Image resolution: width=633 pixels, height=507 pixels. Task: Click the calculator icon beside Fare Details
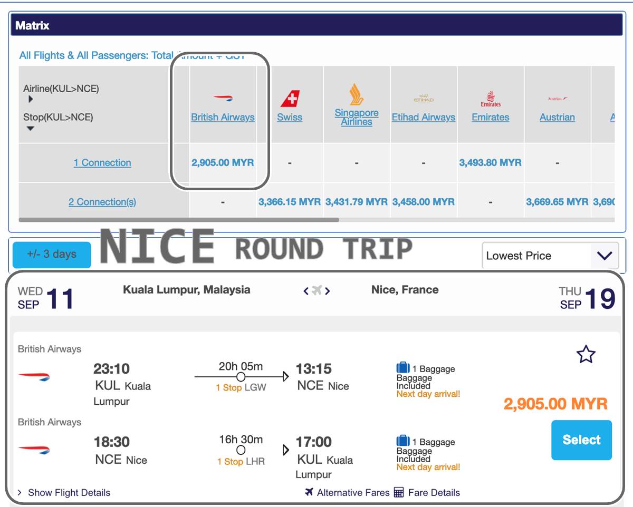(x=399, y=492)
